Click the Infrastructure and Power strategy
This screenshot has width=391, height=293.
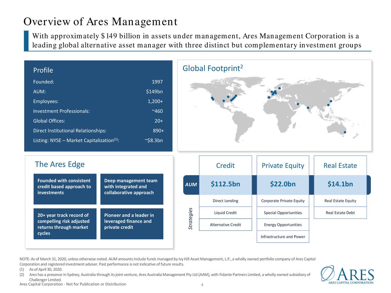pos(283,237)
